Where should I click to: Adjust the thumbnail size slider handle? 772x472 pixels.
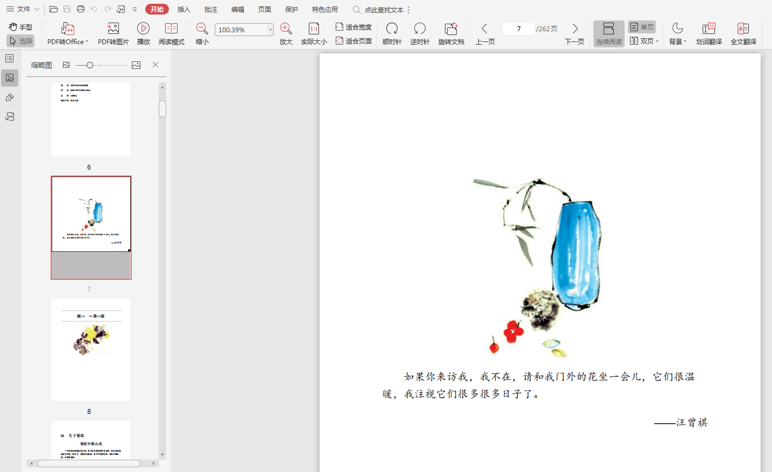(90, 65)
